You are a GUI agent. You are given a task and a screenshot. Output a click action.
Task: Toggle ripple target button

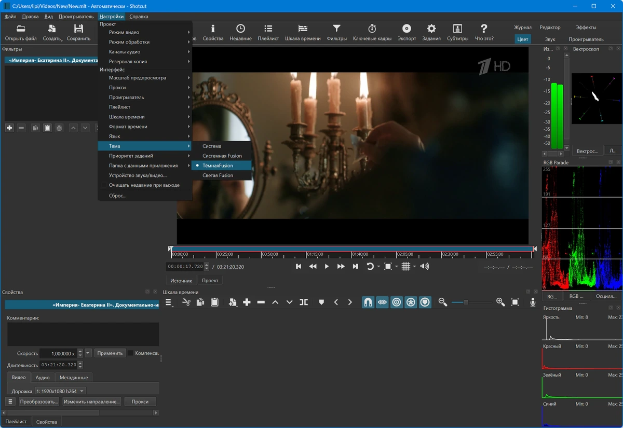click(x=397, y=302)
